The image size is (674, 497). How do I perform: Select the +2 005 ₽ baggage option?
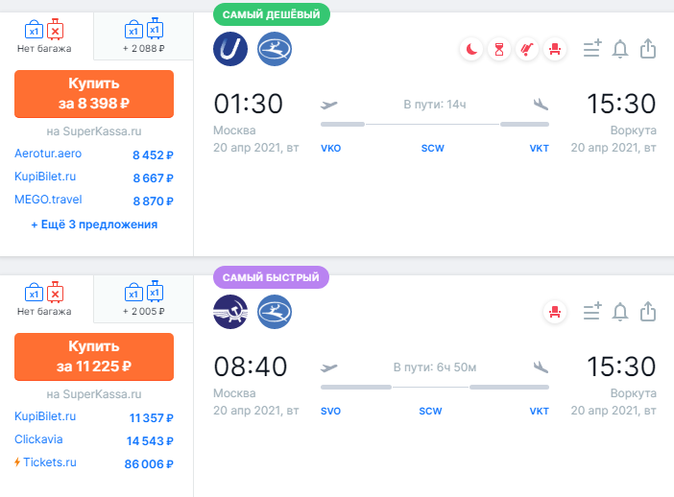point(142,298)
